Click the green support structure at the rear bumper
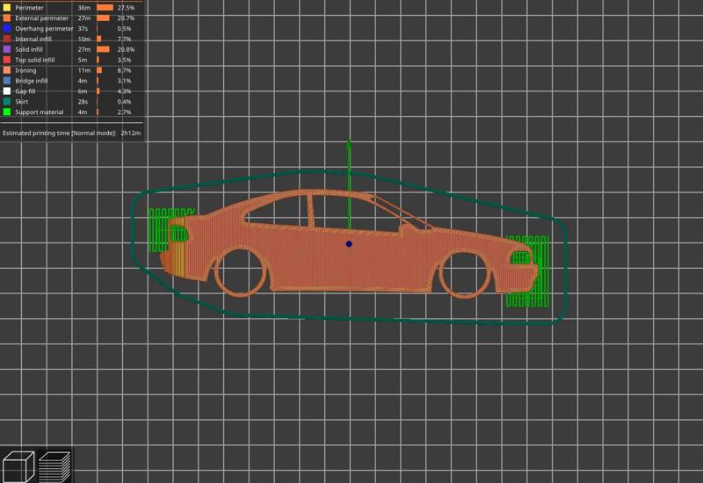The width and height of the screenshot is (703, 483). click(156, 229)
